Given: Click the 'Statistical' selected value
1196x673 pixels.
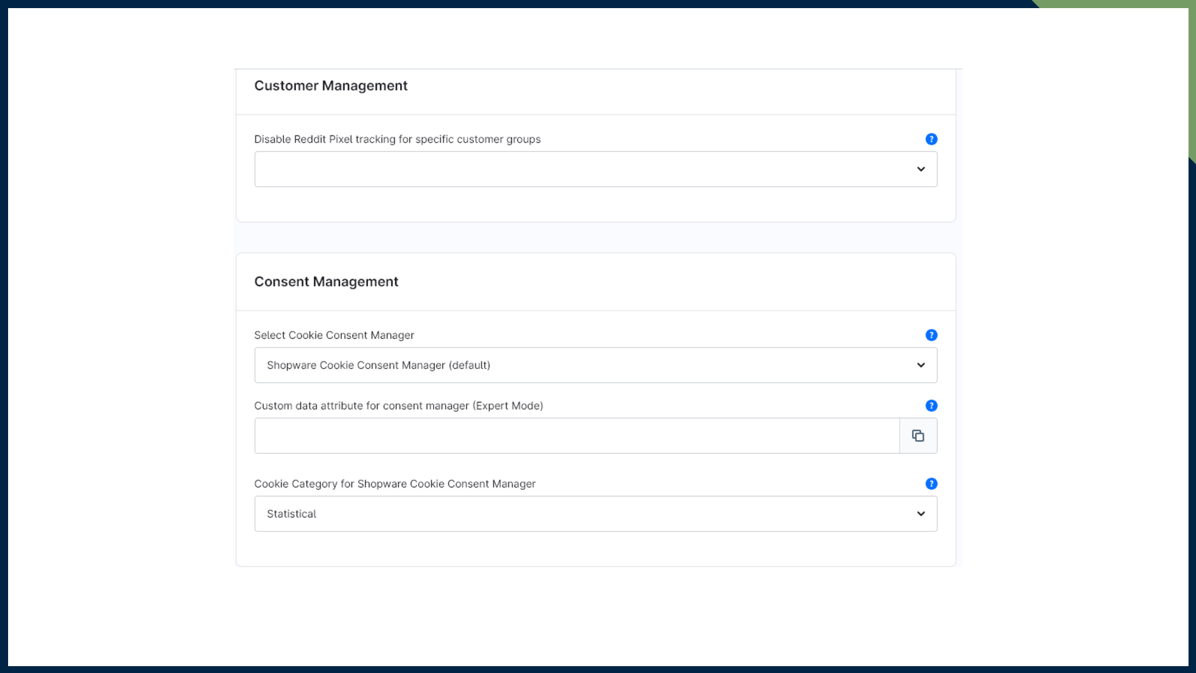Looking at the screenshot, I should 292,513.
